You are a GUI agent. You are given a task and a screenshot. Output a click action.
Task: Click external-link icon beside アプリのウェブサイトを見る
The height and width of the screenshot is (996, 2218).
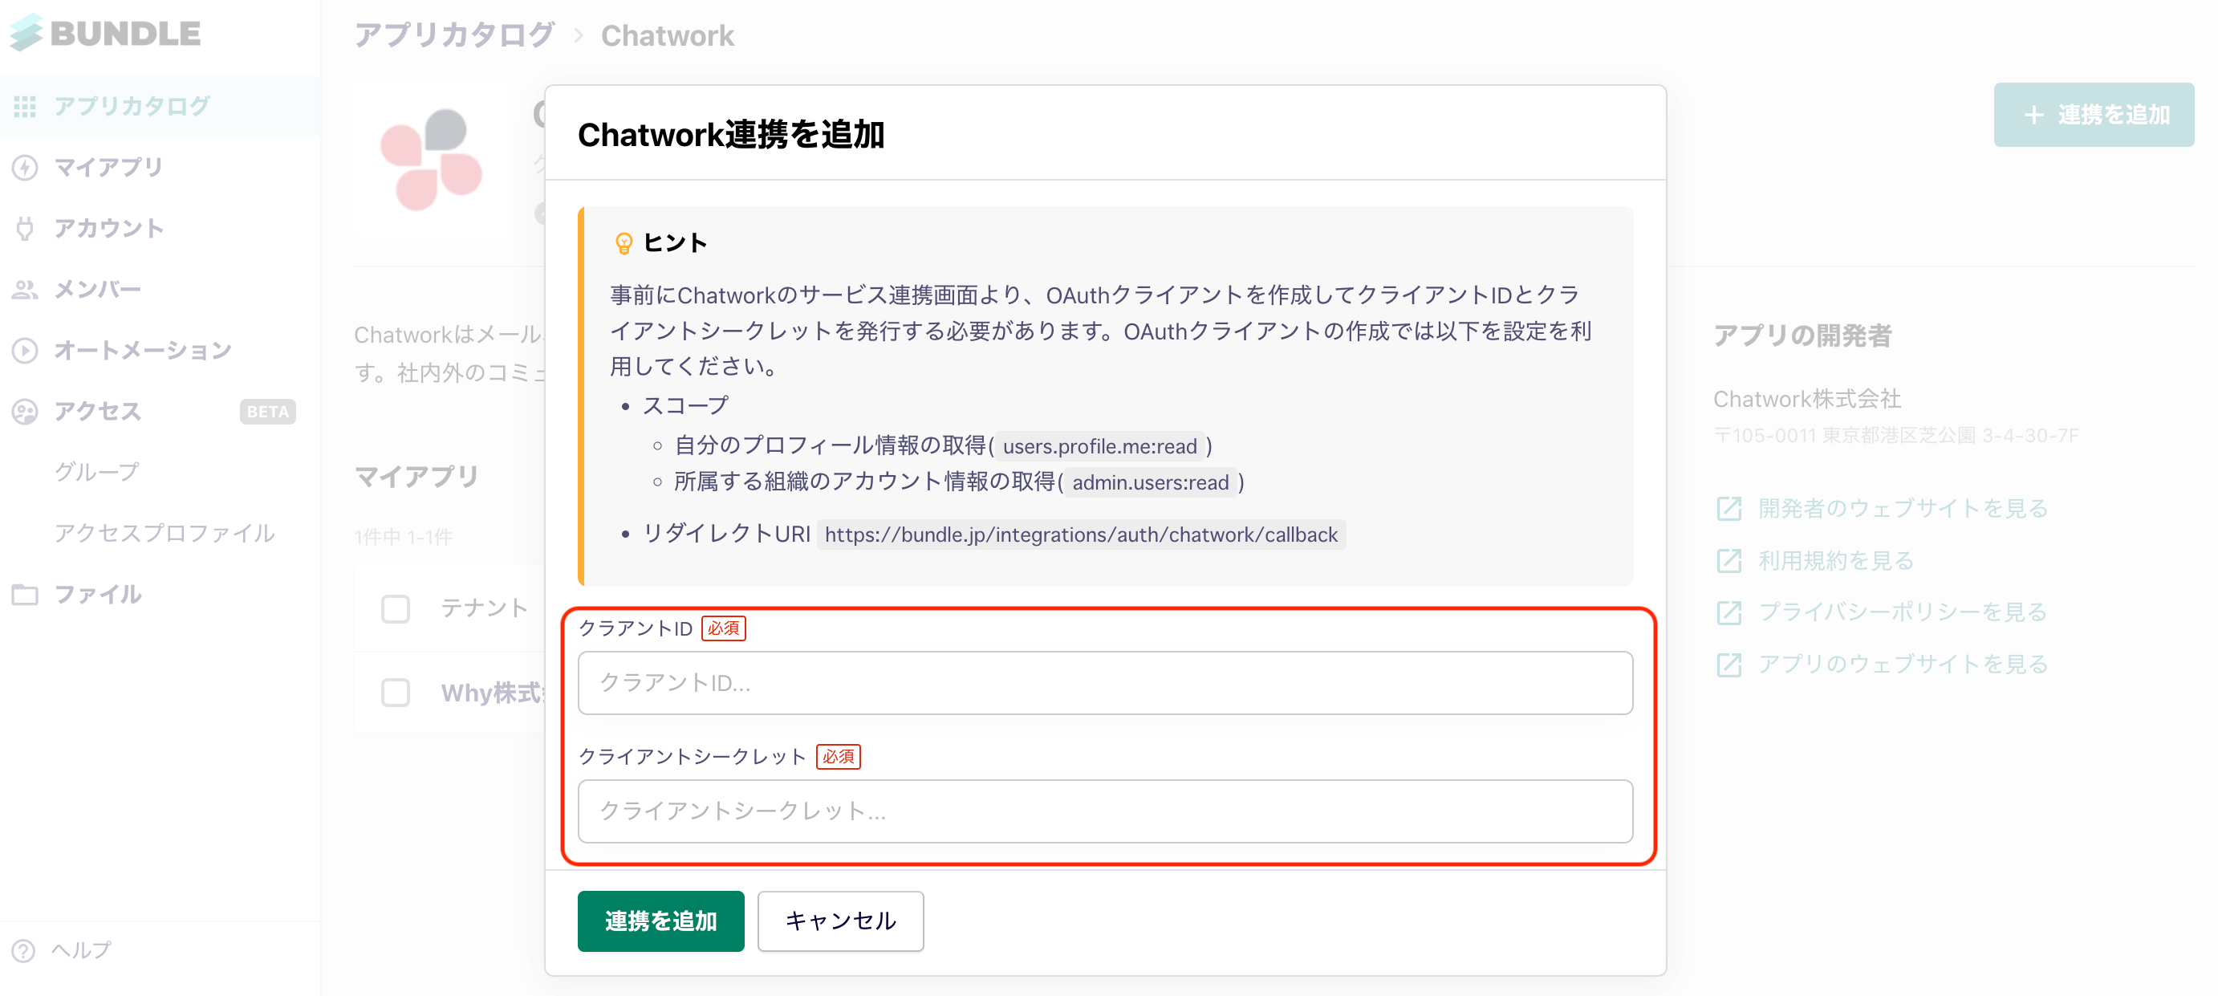tap(1729, 664)
